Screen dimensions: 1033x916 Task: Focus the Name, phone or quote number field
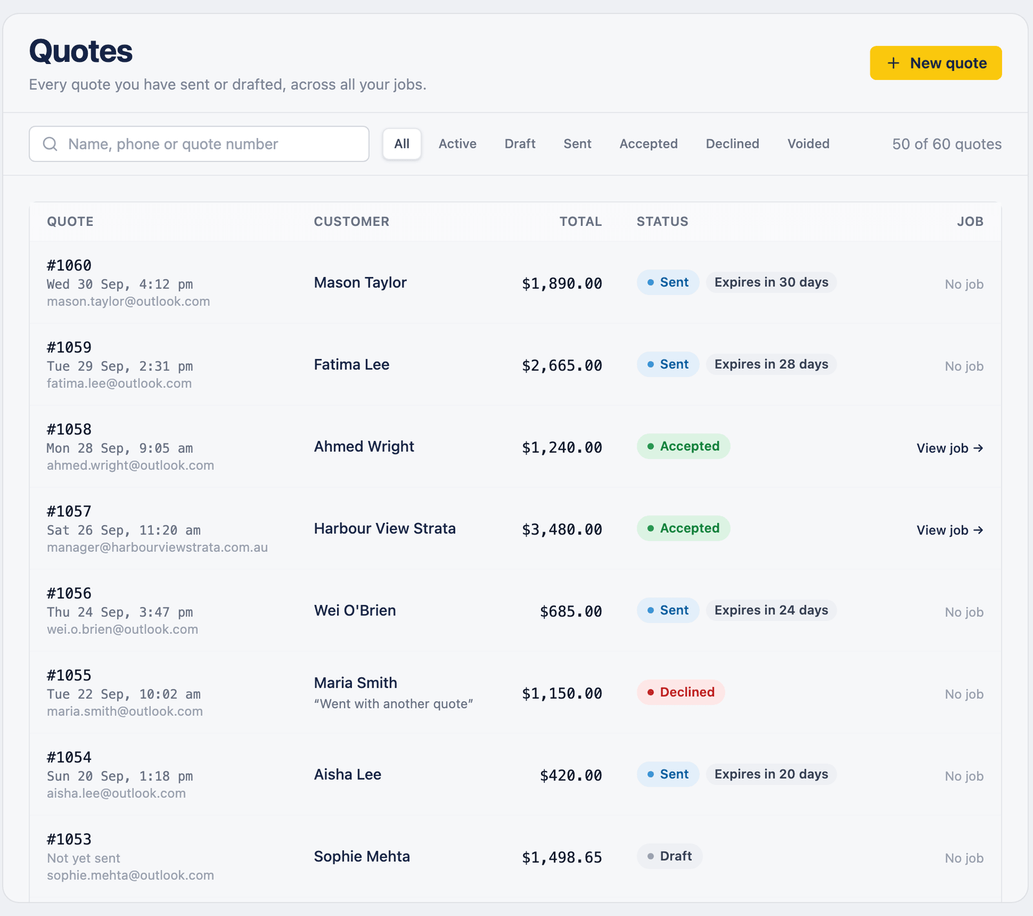[199, 144]
